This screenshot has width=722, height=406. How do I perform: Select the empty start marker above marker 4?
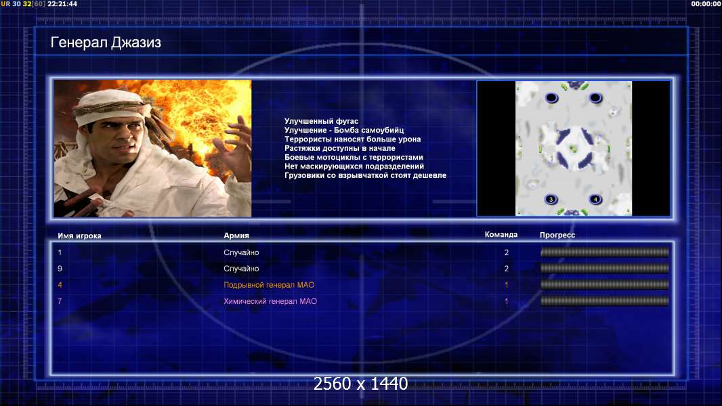(x=595, y=97)
